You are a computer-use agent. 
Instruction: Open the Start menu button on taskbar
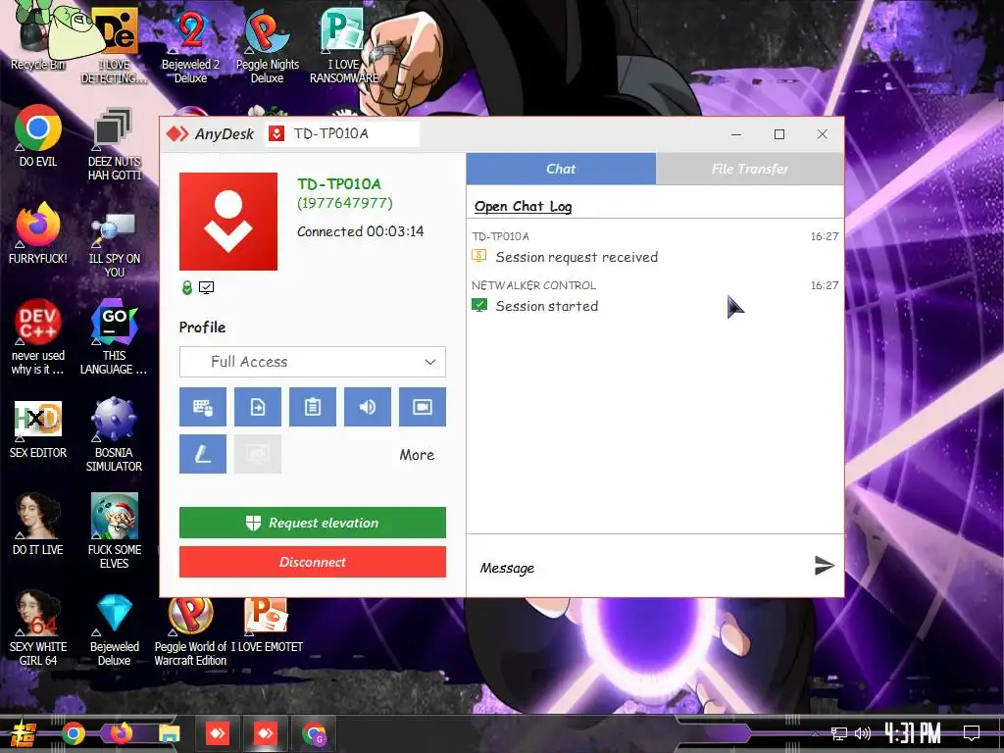click(x=24, y=733)
